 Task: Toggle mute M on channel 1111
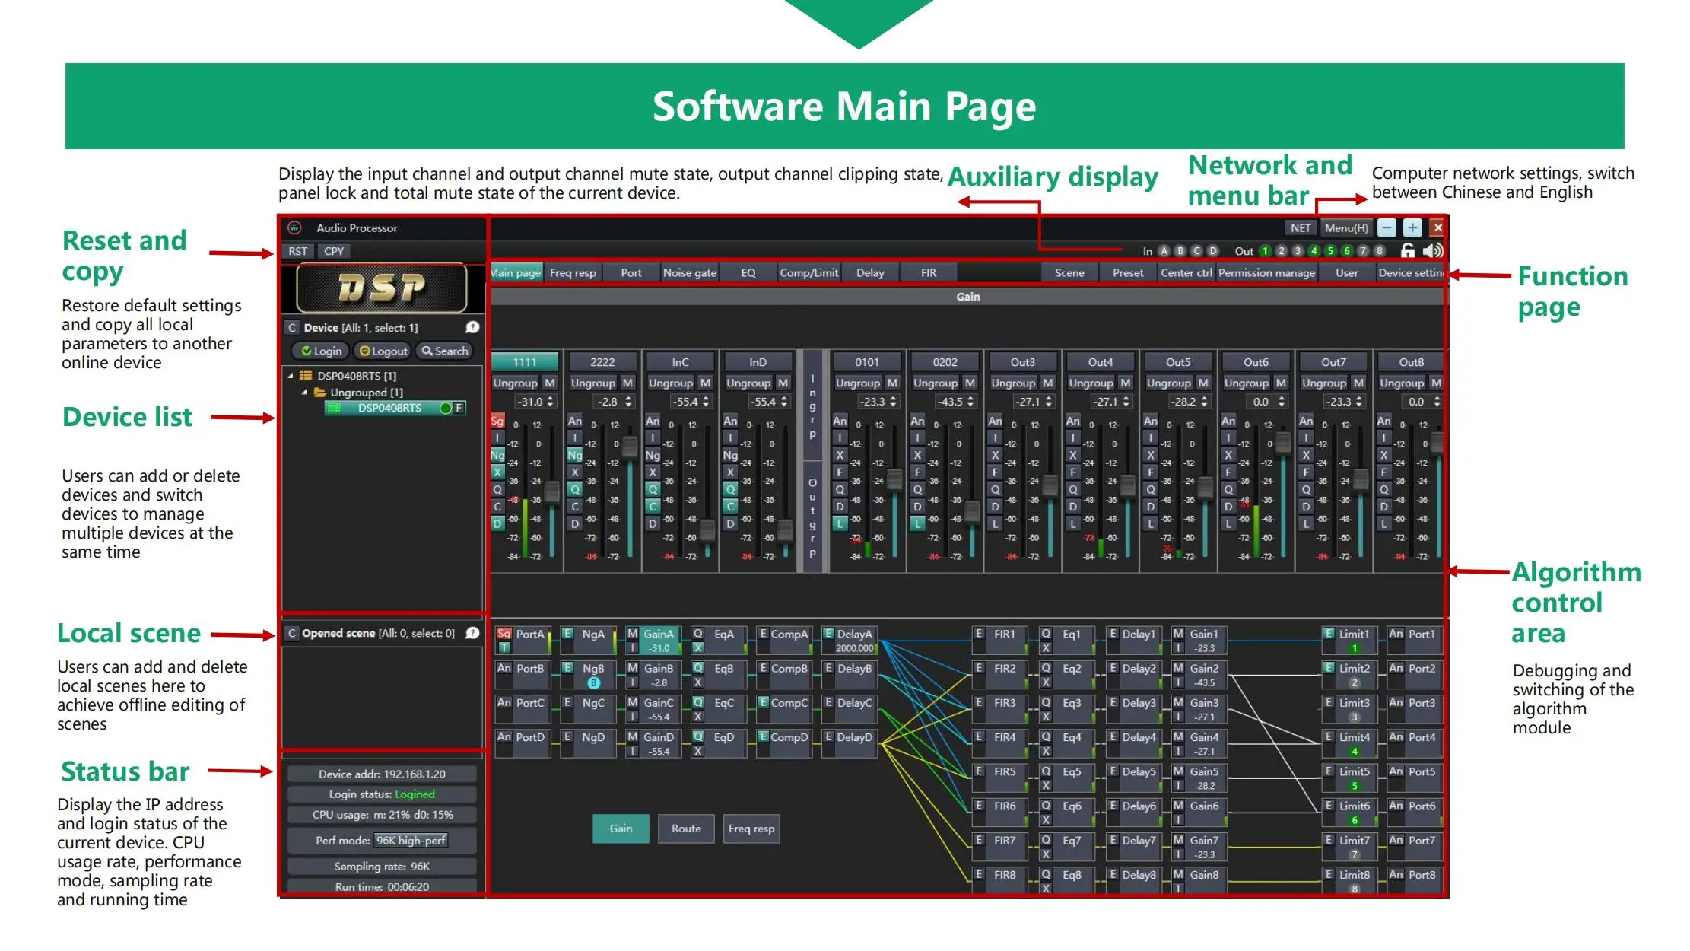point(550,383)
